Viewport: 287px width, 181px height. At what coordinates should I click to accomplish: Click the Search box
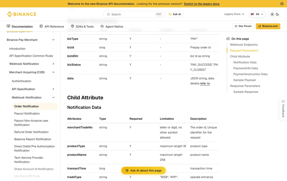pos(133,14)
